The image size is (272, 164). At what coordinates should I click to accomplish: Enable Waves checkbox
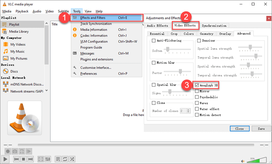(197, 103)
